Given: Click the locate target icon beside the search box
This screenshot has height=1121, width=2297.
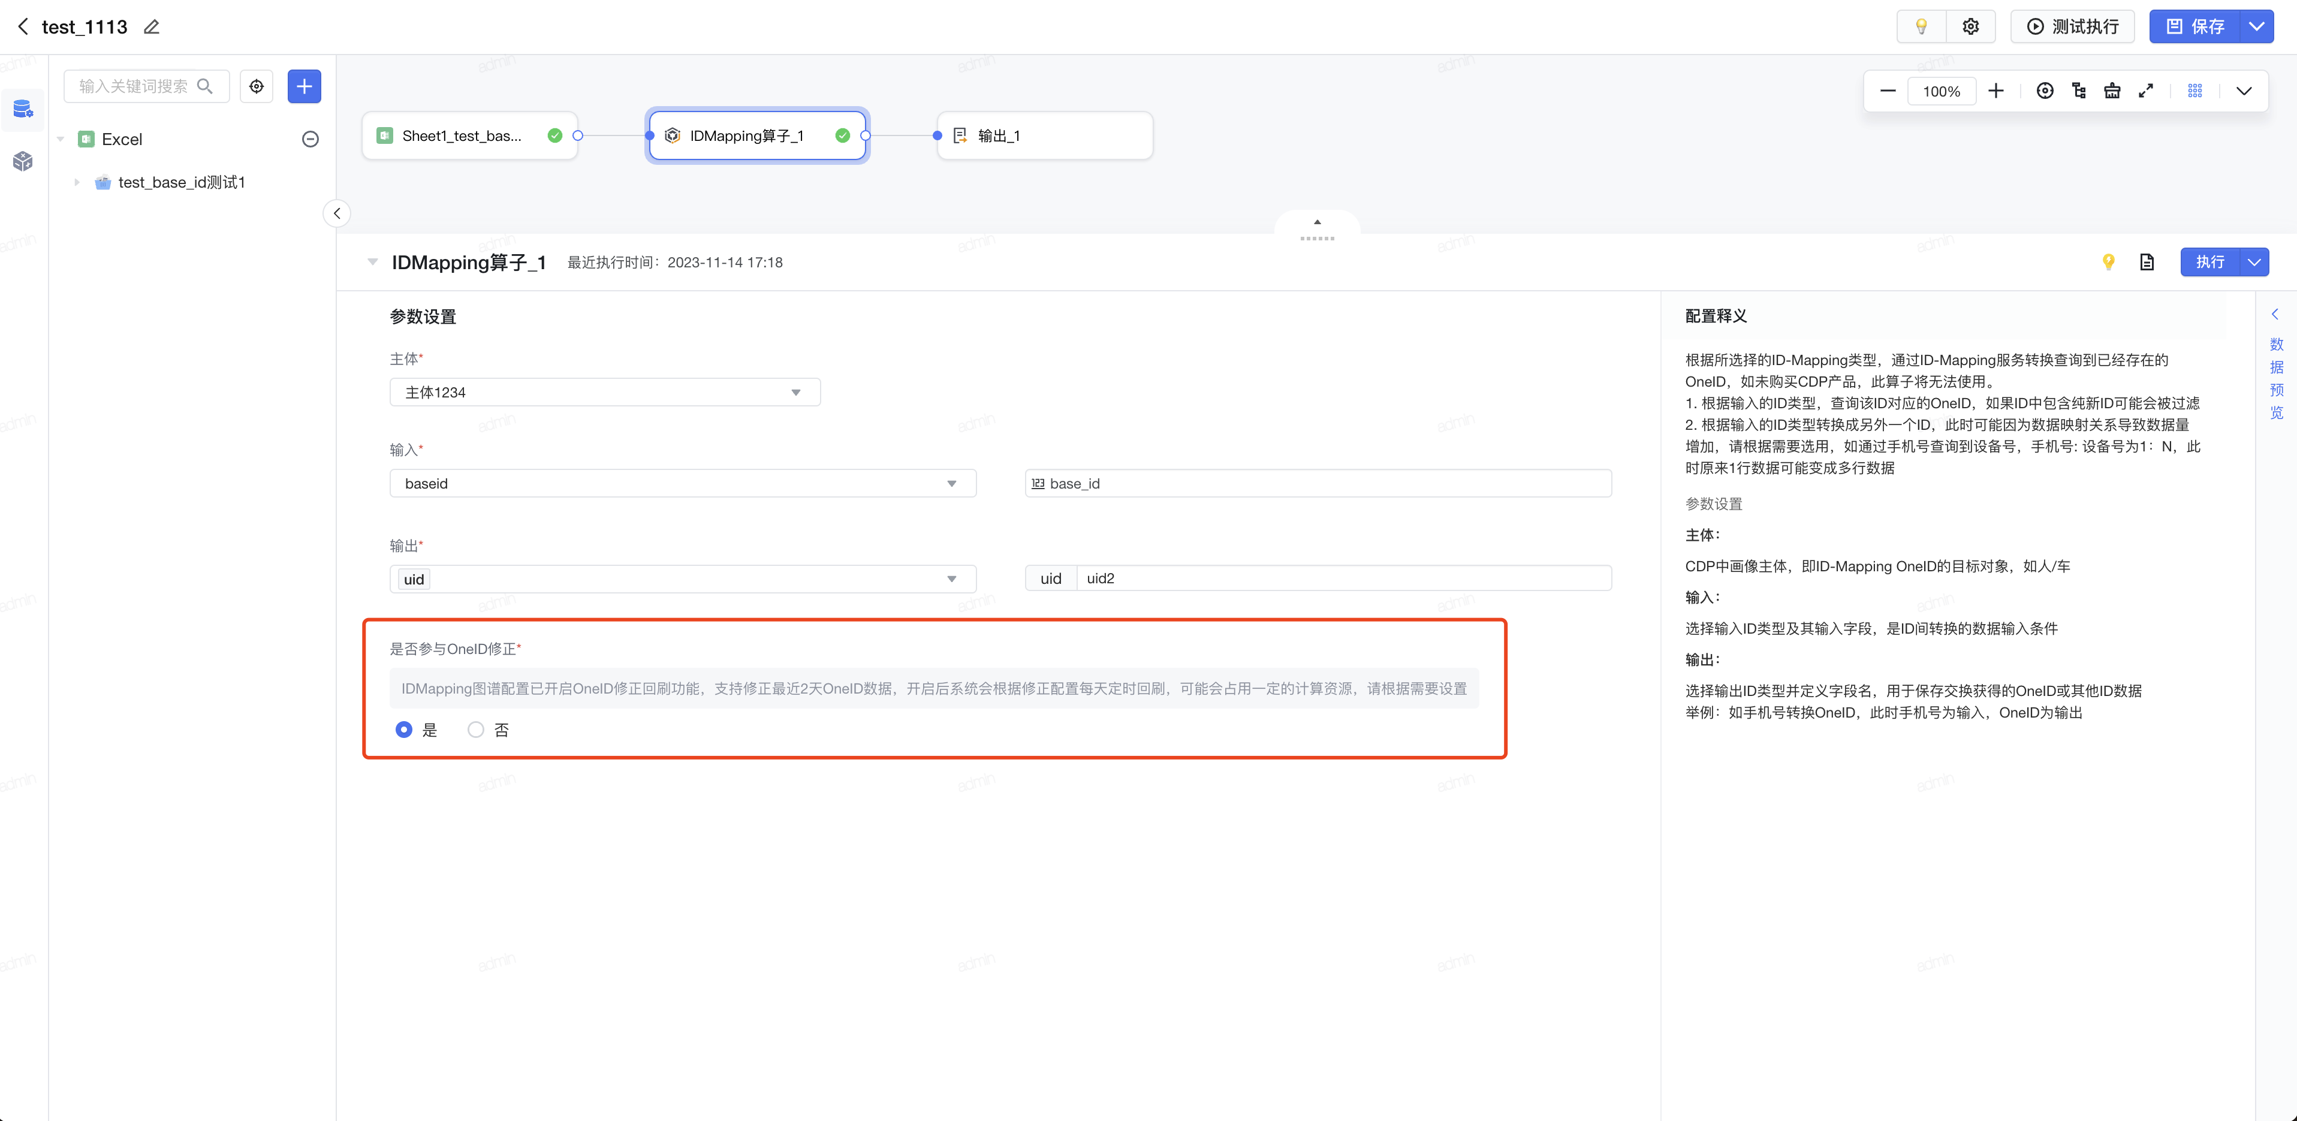Looking at the screenshot, I should point(257,86).
